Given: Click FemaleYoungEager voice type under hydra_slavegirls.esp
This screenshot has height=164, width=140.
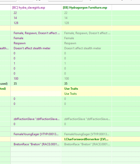Looking at the screenshot, I should pos(36,134).
